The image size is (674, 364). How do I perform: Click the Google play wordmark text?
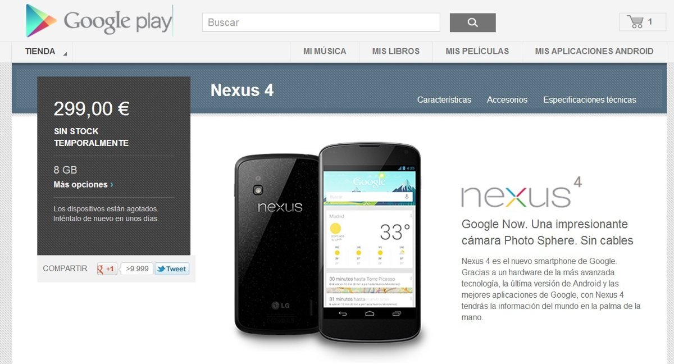117,22
